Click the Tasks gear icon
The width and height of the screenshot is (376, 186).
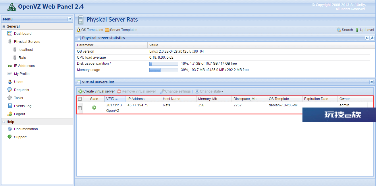10,98
